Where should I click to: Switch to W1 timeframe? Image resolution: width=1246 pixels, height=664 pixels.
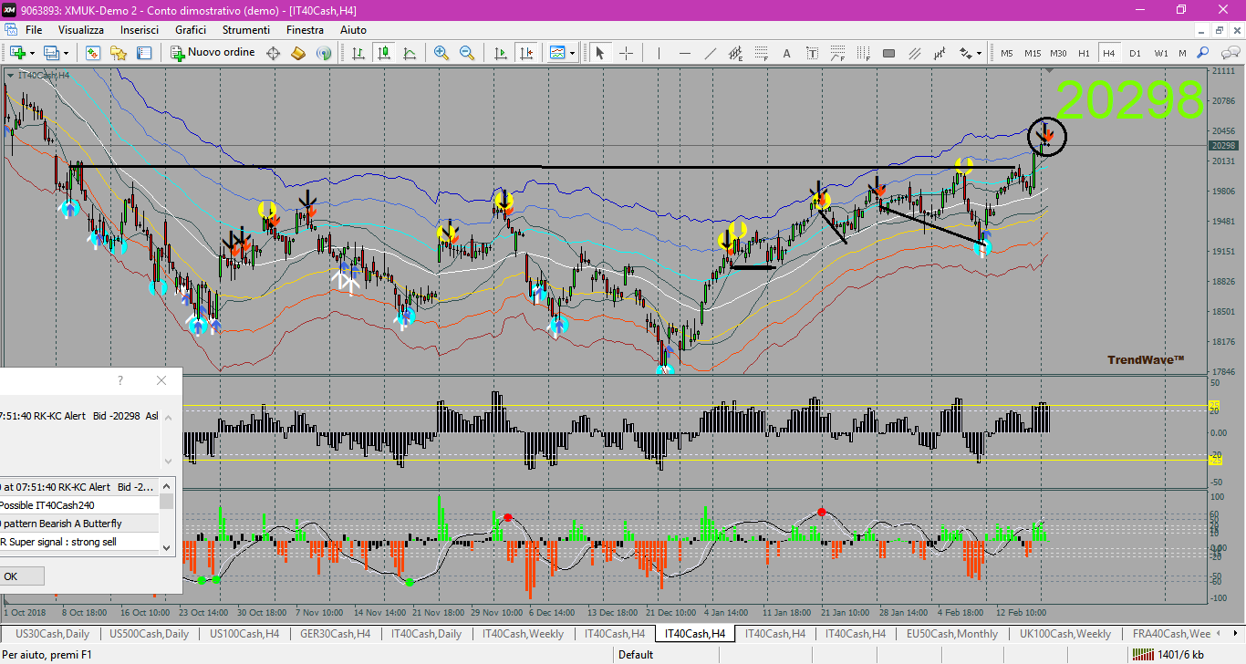click(1160, 53)
